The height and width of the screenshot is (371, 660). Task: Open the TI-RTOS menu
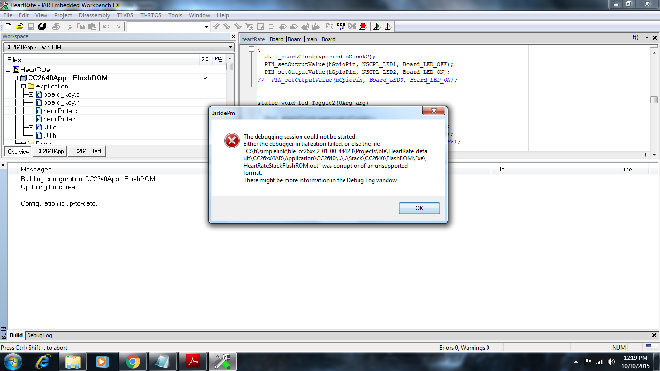click(150, 15)
